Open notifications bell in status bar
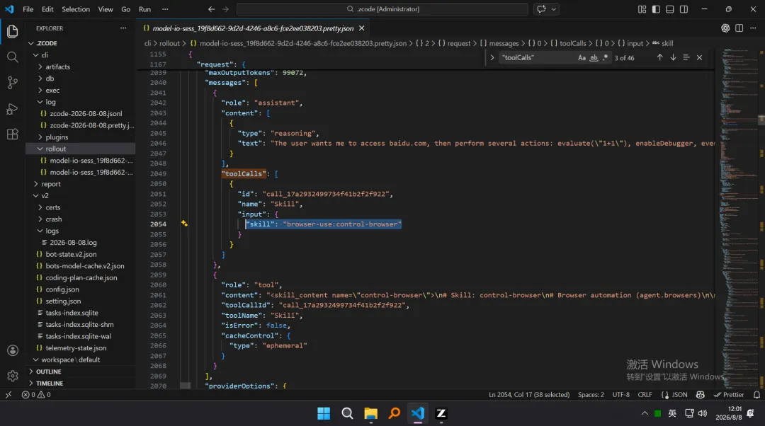This screenshot has height=426, width=765. click(x=756, y=395)
